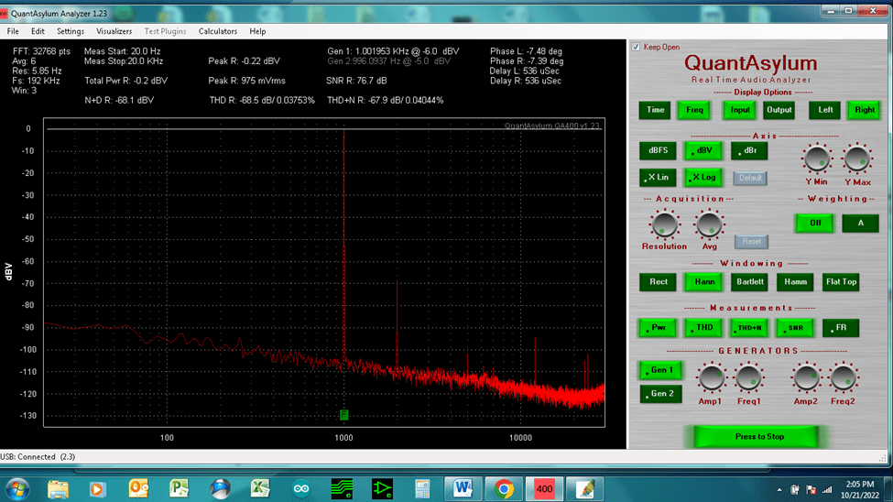Switch display to Time domain
The height and width of the screenshot is (502, 893).
655,110
